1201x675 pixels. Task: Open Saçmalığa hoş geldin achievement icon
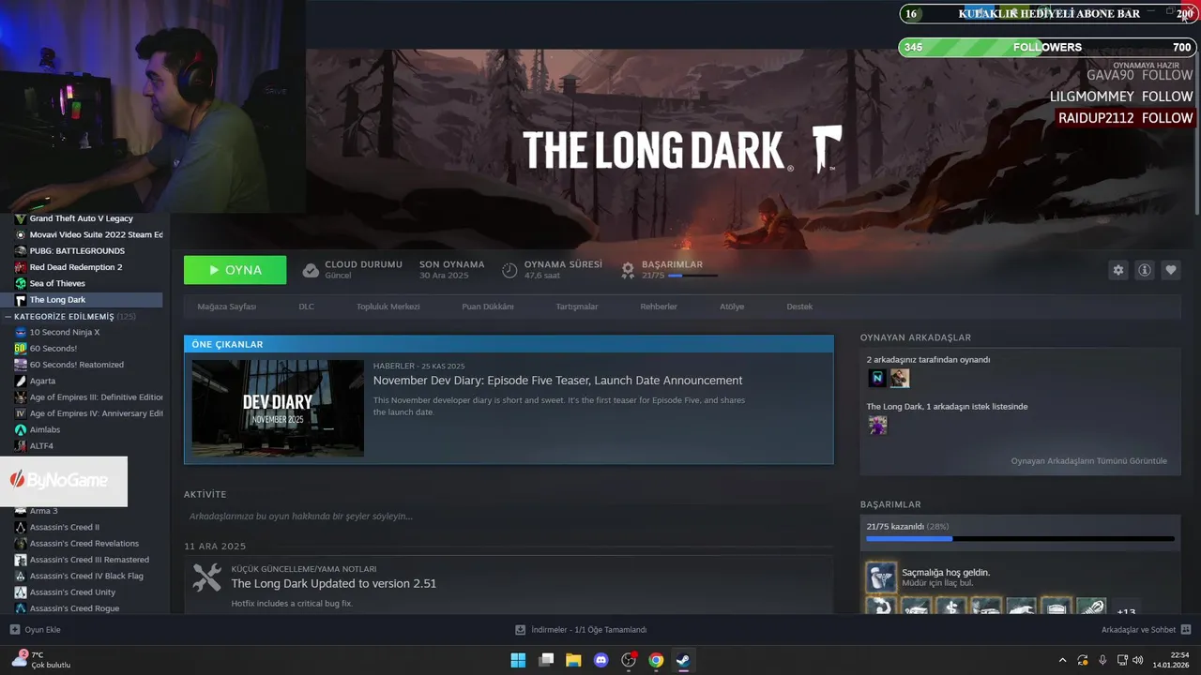point(881,577)
